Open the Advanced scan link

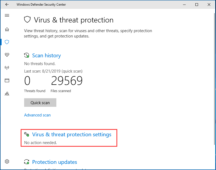[37, 115]
